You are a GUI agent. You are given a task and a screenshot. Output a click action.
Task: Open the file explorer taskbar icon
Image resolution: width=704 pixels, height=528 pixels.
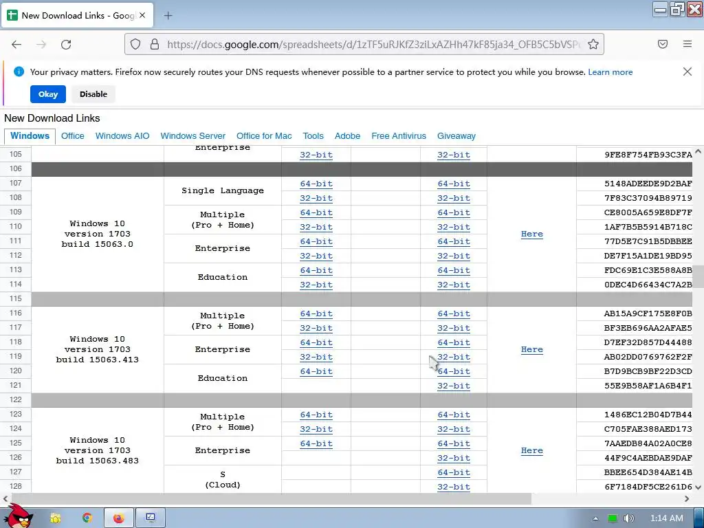(55, 518)
